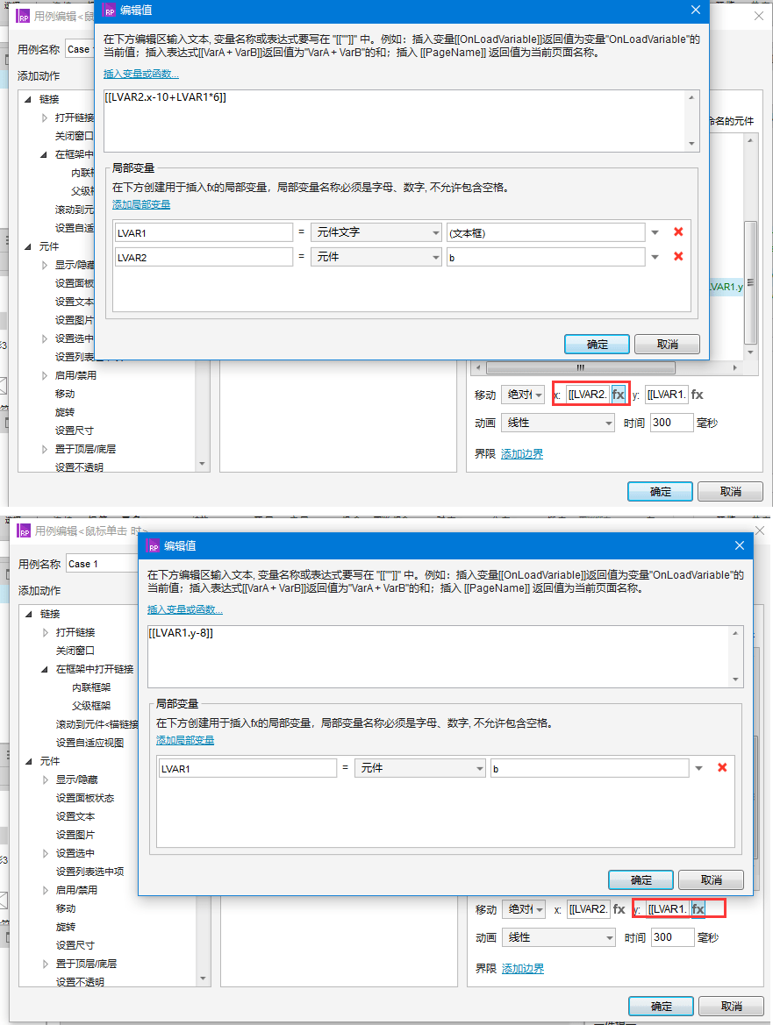Viewport: 773px width, 1025px height.
Task: Choose 设置面板状态 from the action list
Action: tap(85, 798)
